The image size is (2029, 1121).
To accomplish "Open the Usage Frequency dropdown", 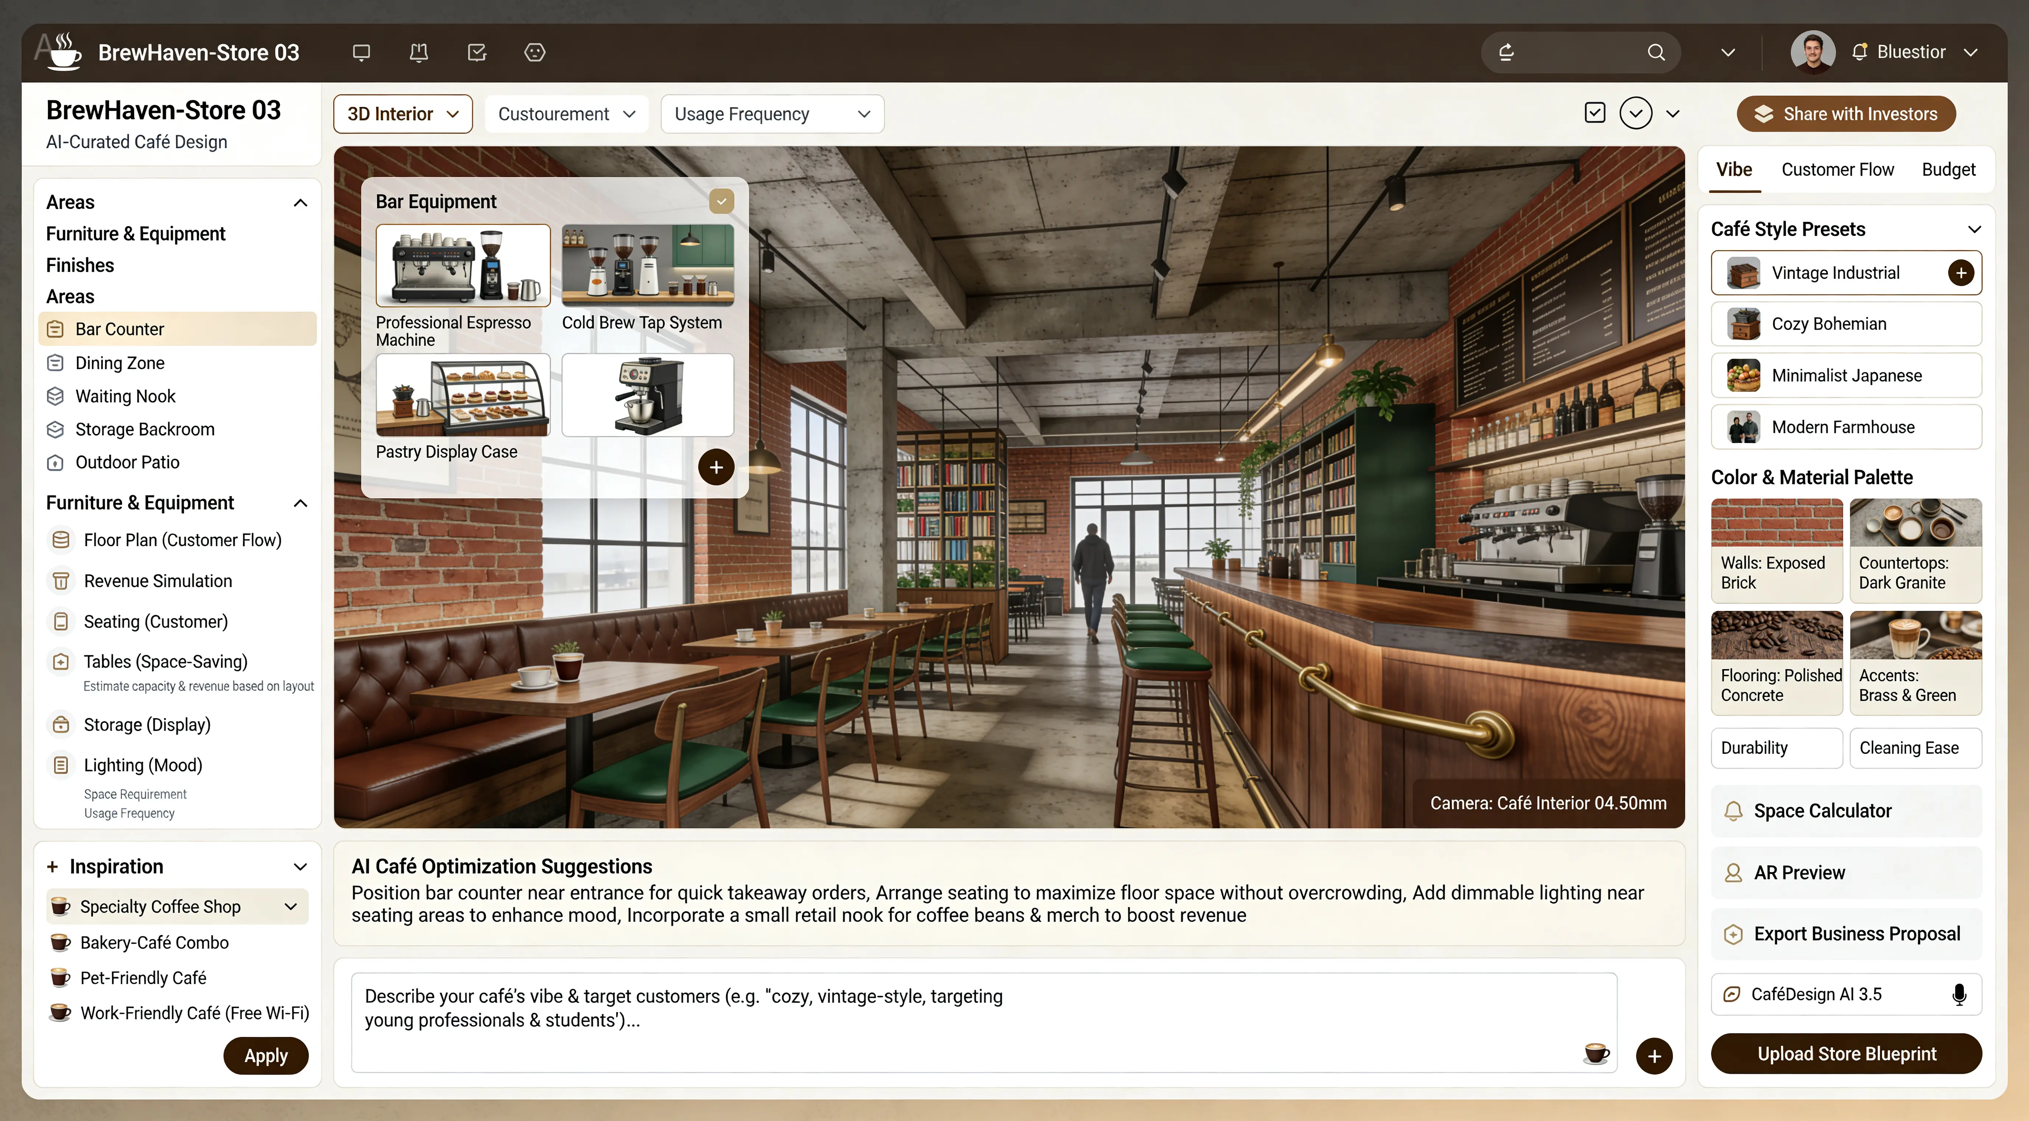I will (x=772, y=114).
